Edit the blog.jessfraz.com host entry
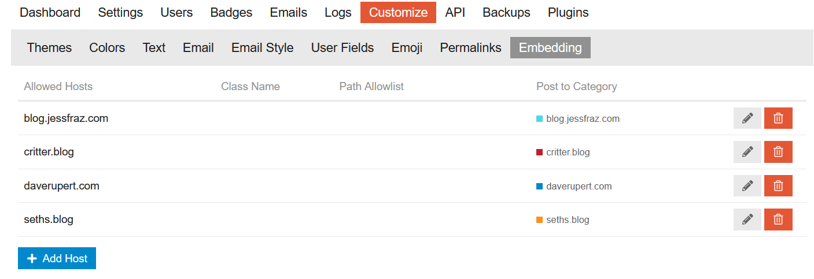The height and width of the screenshot is (279, 814). click(x=747, y=118)
